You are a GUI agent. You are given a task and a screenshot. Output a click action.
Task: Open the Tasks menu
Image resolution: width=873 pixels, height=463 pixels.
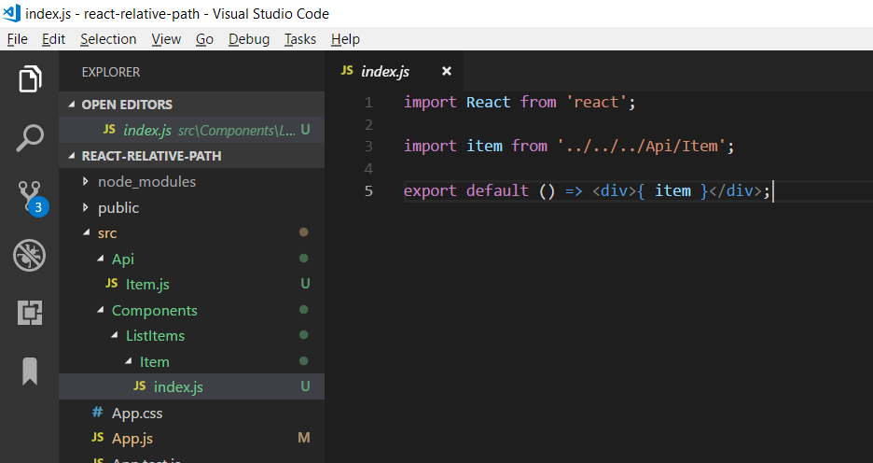coord(300,39)
